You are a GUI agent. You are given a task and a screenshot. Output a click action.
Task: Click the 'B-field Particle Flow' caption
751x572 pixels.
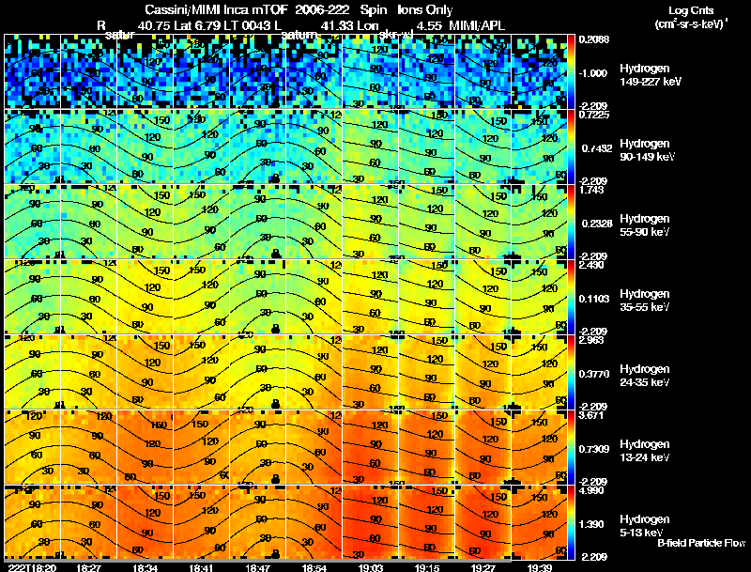pos(701,543)
